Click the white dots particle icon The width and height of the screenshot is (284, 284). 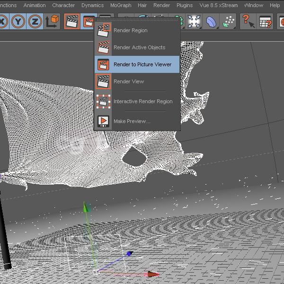point(229,22)
